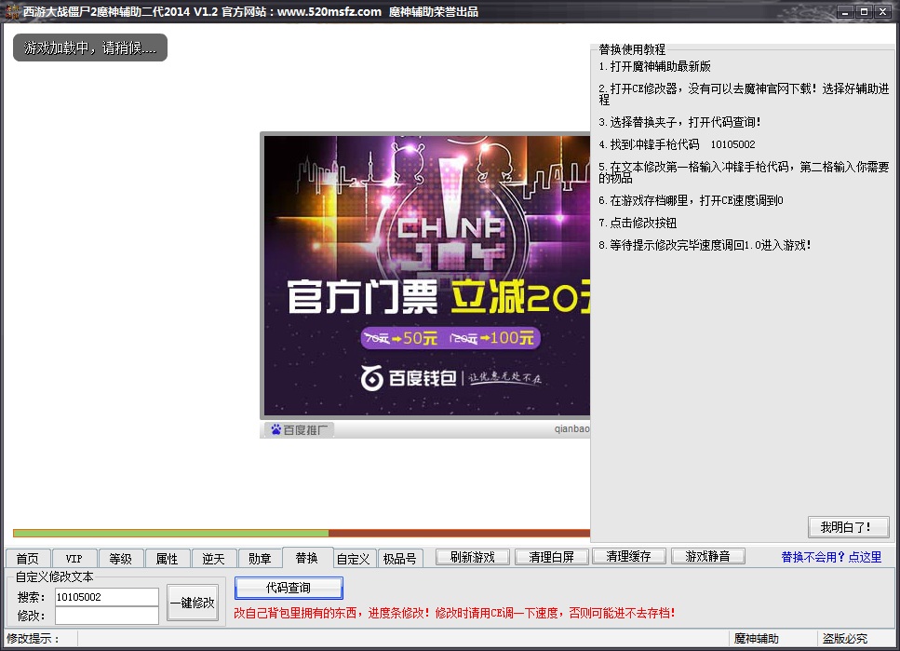Open the 极品号 tab

tap(400, 559)
